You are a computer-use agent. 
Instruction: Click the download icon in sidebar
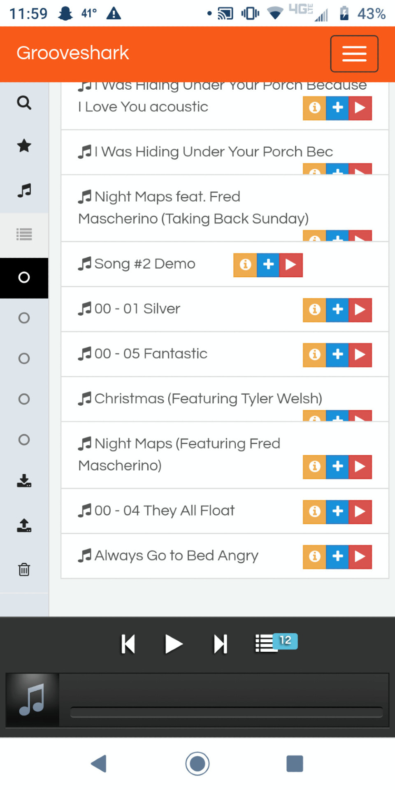pyautogui.click(x=24, y=481)
